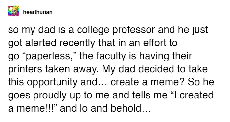Click the word "away." after "printers taken"
Image resolution: width=230 pixels, height=122 pixels.
click(x=86, y=69)
